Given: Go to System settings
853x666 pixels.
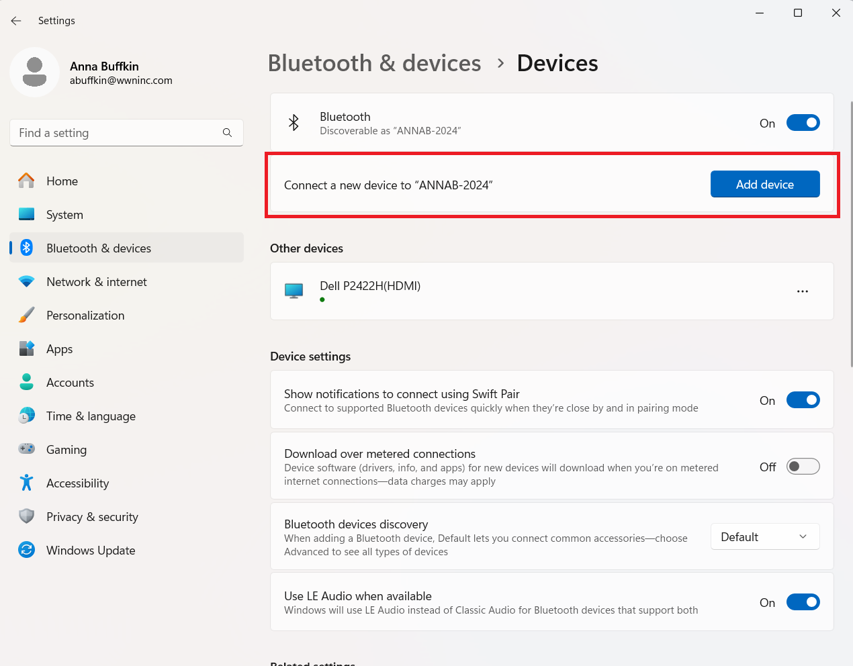Looking at the screenshot, I should [126, 214].
